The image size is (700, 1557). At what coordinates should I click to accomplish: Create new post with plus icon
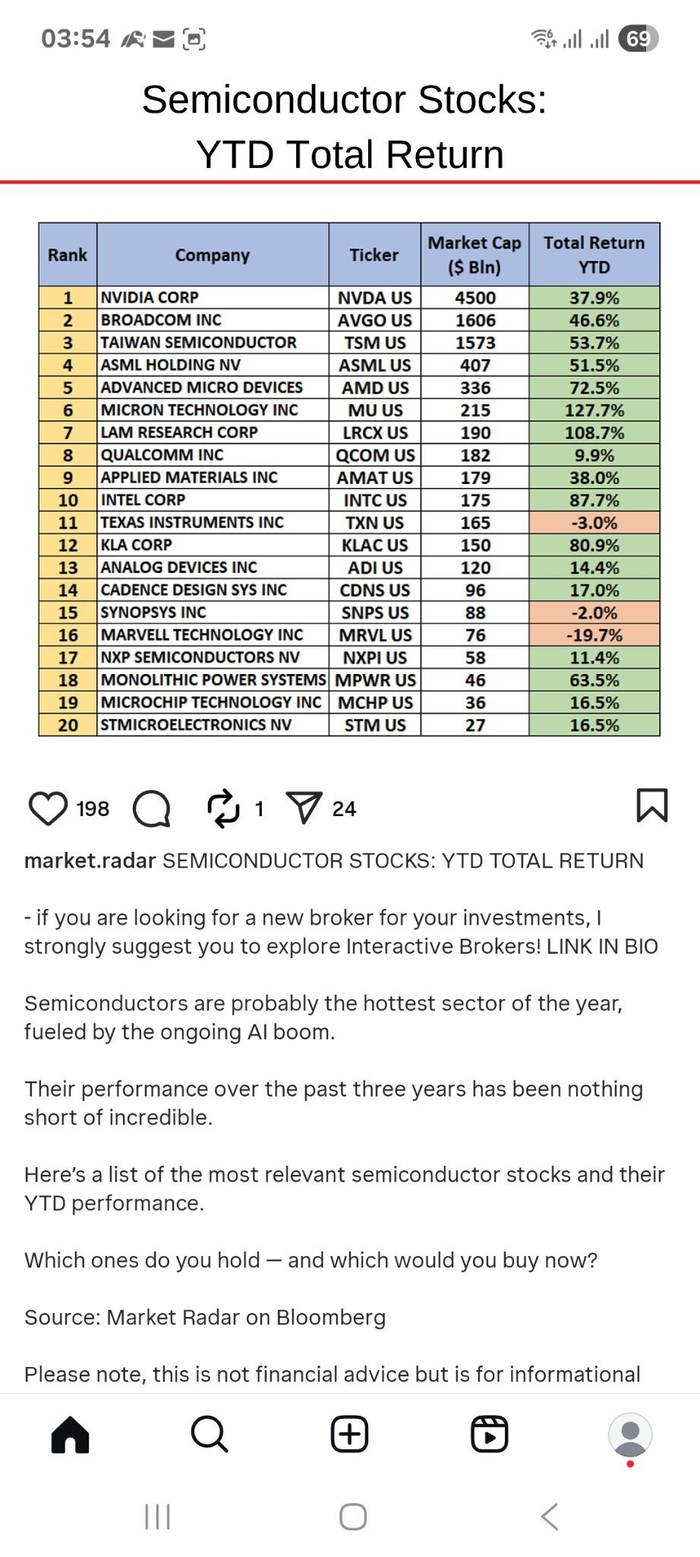pyautogui.click(x=350, y=1435)
